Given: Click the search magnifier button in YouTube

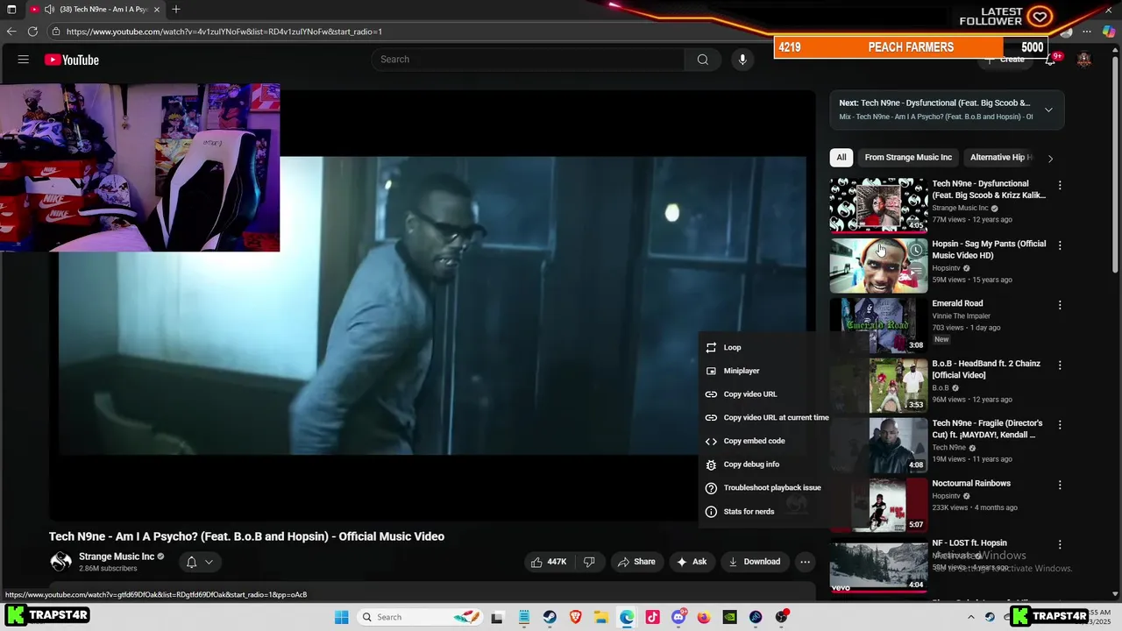Looking at the screenshot, I should tap(702, 60).
